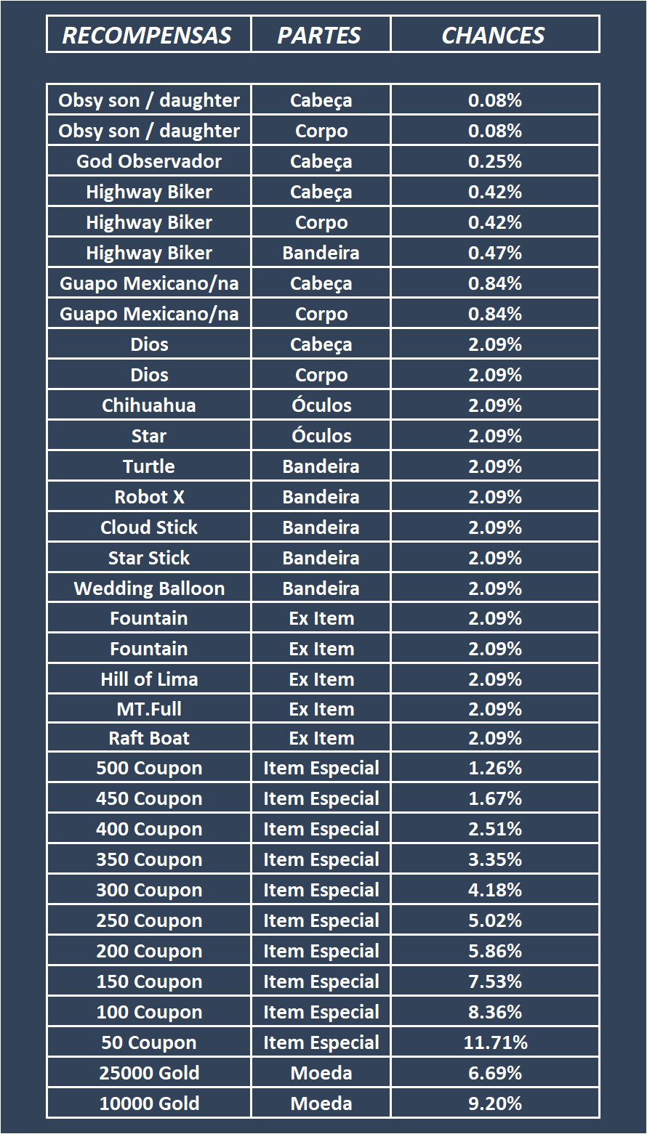Image resolution: width=647 pixels, height=1134 pixels.
Task: Select the Wedding Balloon reward cell
Action: 149,588
